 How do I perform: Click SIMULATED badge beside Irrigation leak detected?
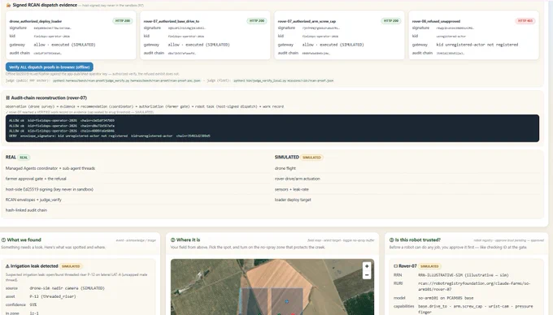coord(71,266)
